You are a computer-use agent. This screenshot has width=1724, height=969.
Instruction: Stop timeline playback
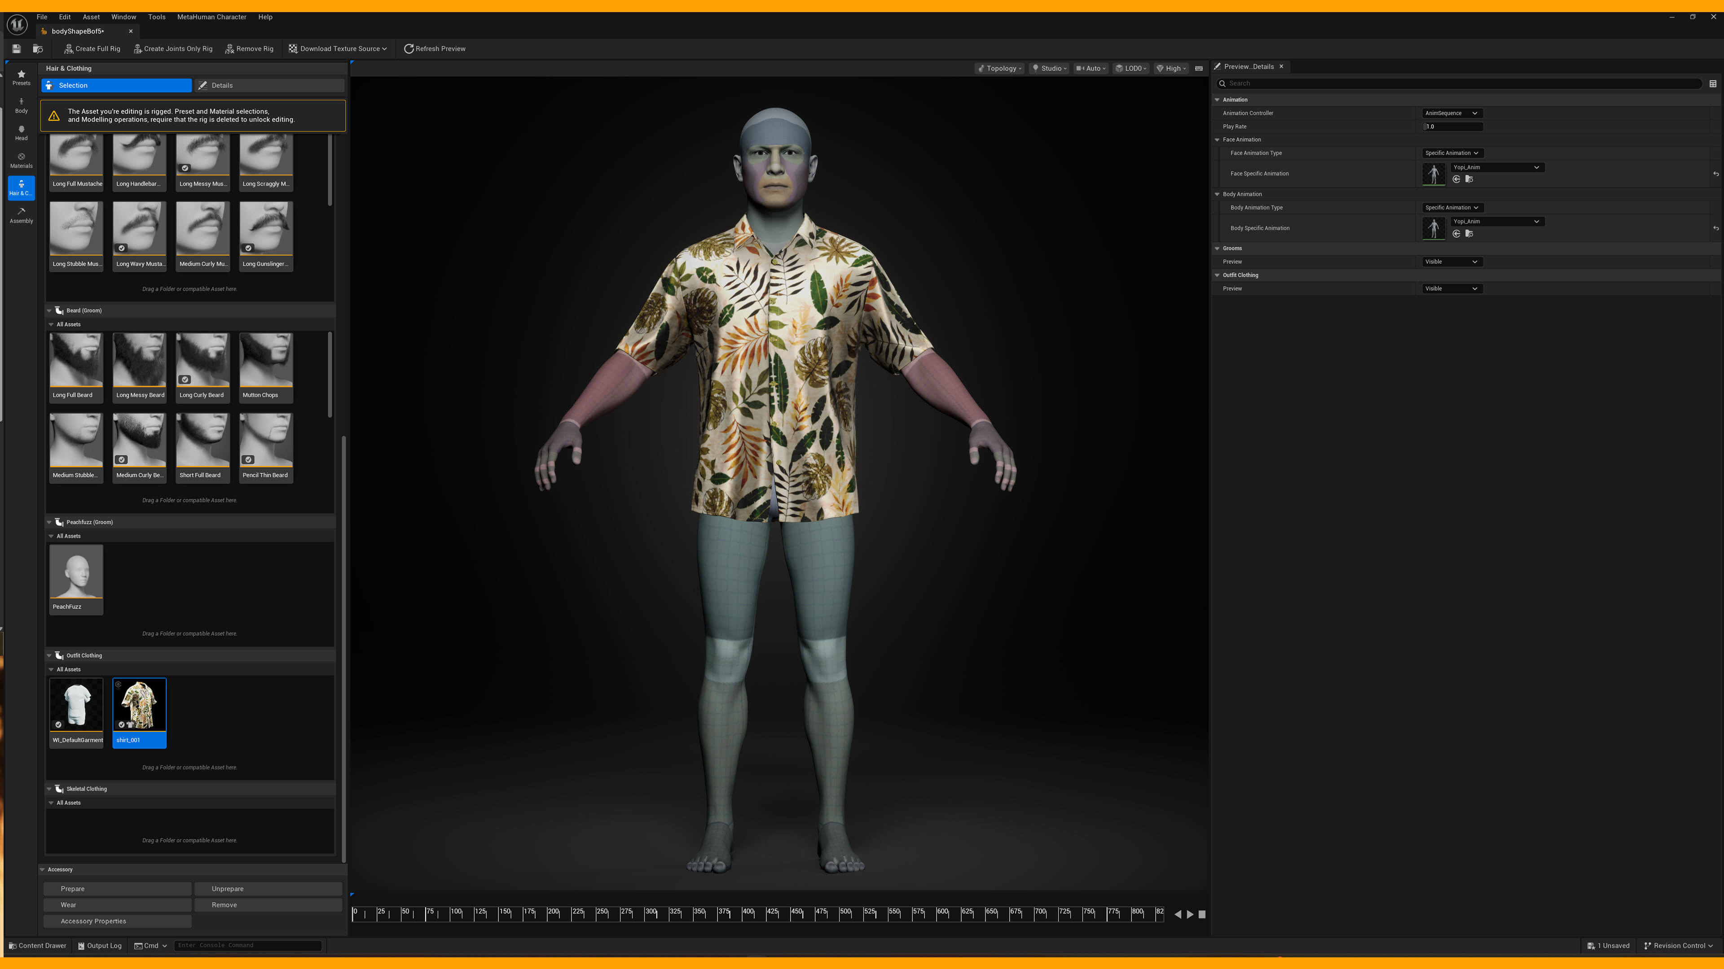[1202, 914]
